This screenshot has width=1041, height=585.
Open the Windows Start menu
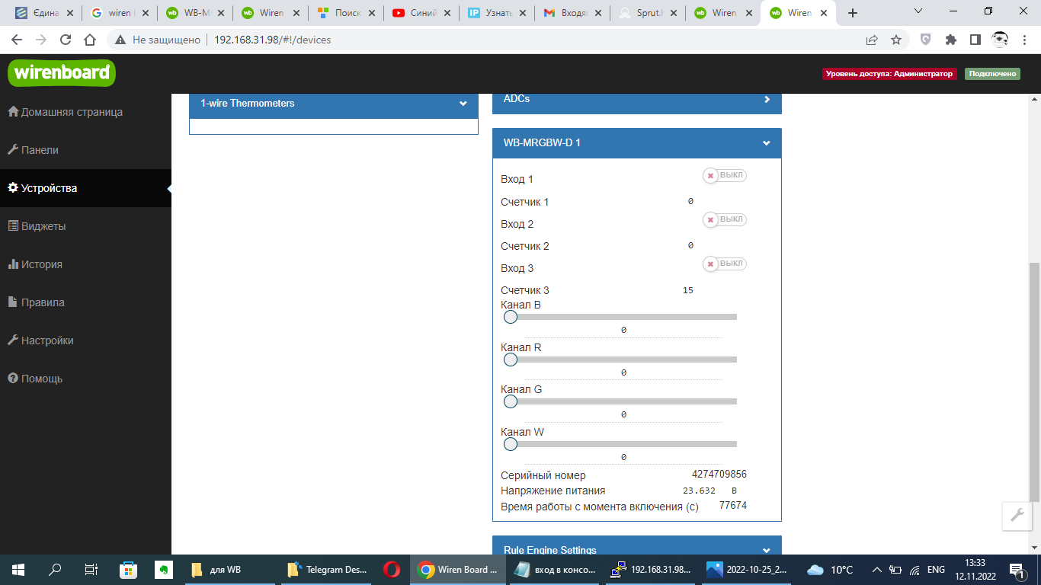(x=18, y=569)
